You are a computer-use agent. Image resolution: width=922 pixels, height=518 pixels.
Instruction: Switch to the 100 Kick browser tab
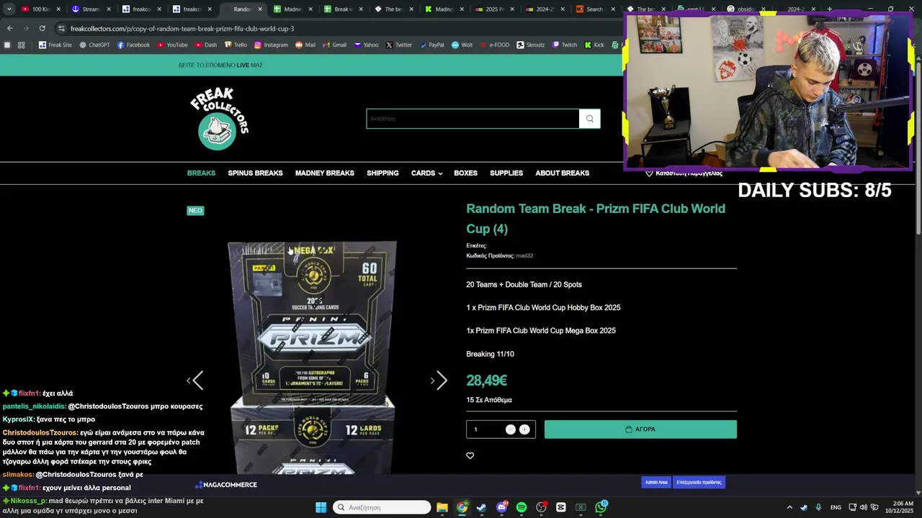(x=40, y=9)
